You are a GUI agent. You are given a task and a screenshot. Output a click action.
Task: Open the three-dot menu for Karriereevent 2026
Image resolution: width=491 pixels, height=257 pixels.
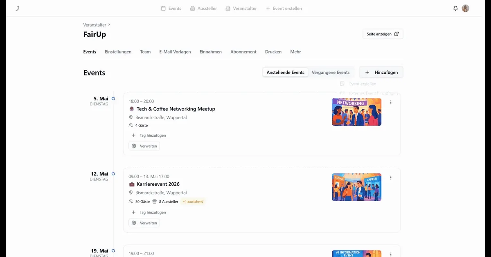(x=391, y=177)
